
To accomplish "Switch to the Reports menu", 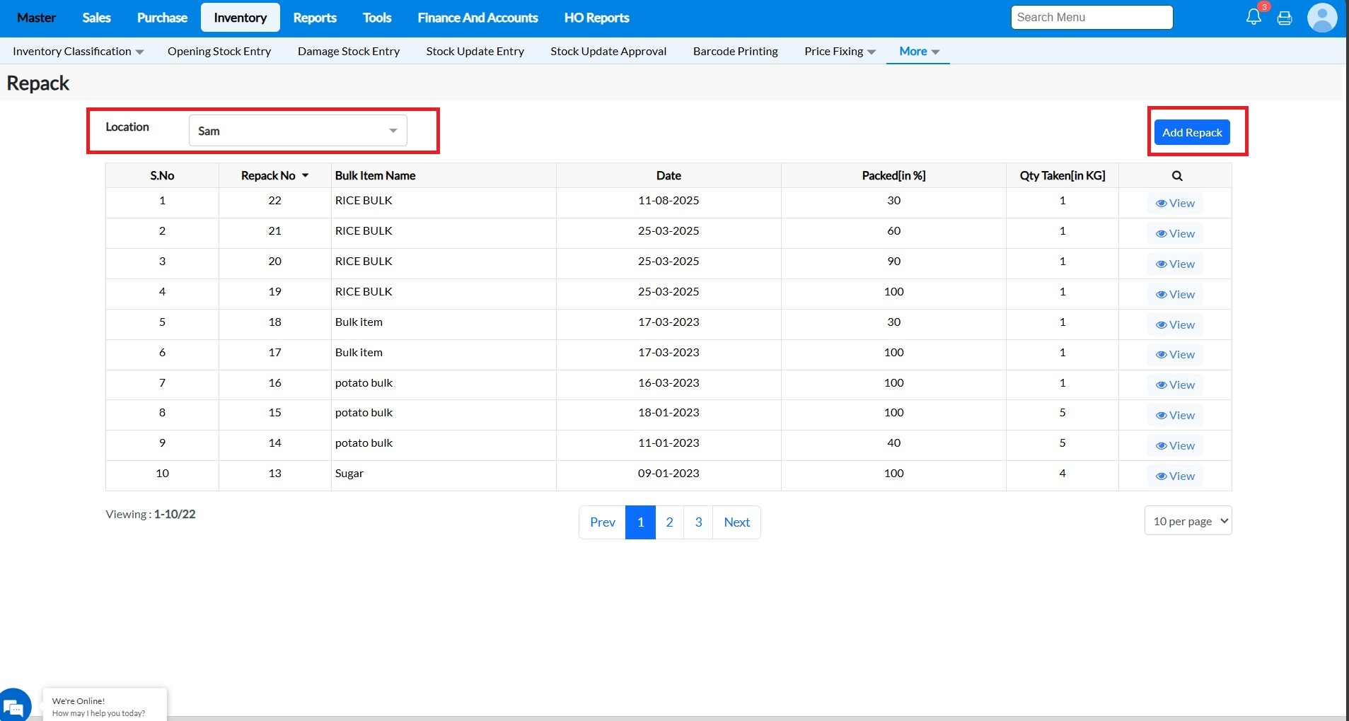I will tap(315, 18).
